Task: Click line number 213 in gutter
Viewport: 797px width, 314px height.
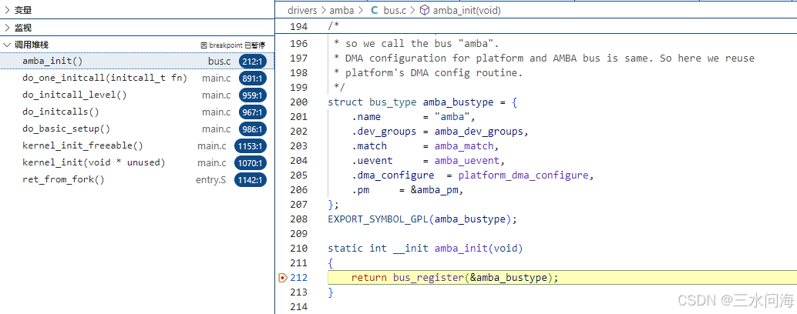Action: (298, 292)
